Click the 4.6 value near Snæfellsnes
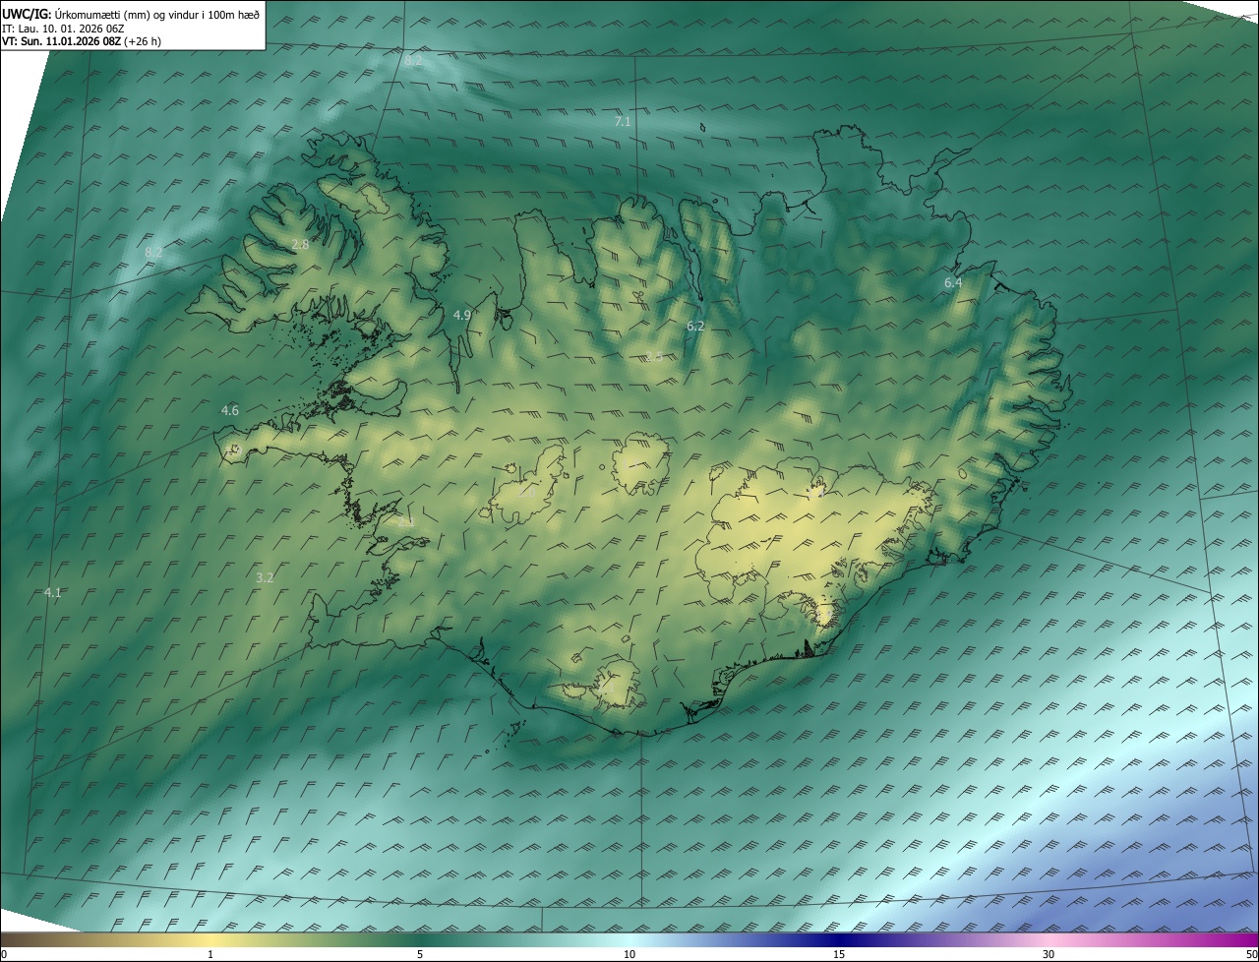1259x962 pixels. point(230,410)
